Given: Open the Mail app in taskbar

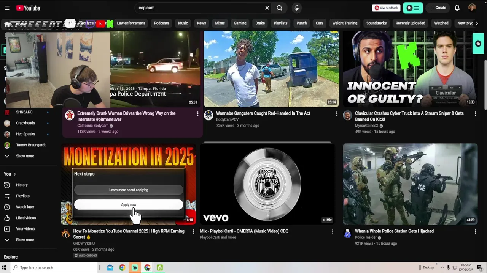Looking at the screenshot, I should (110, 268).
